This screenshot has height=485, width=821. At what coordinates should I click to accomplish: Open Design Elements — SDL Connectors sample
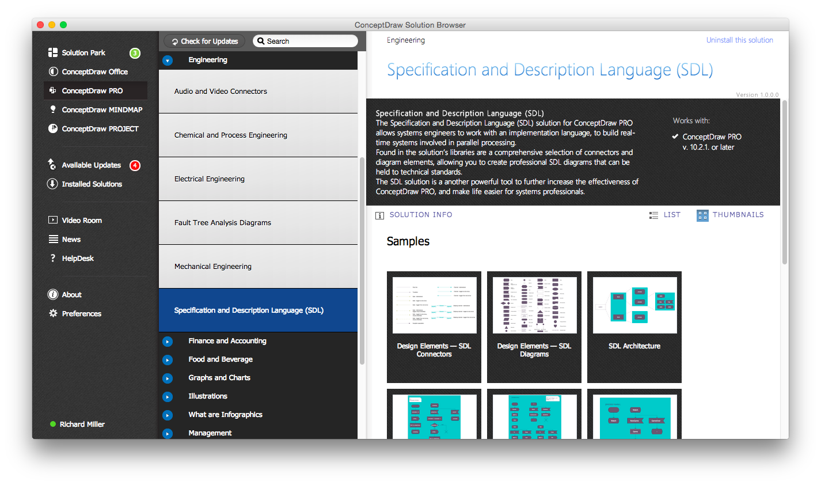click(x=434, y=327)
